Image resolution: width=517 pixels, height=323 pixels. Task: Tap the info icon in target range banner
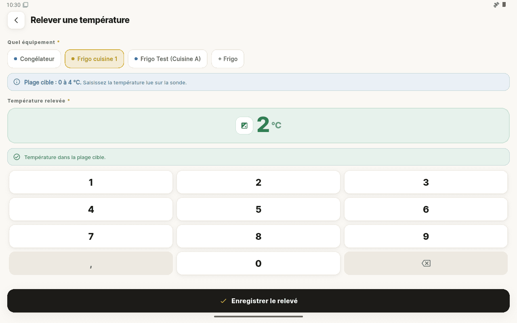[17, 82]
